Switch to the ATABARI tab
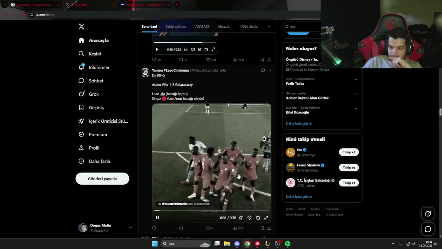Screen dimensions: 442x249 tap(202, 27)
